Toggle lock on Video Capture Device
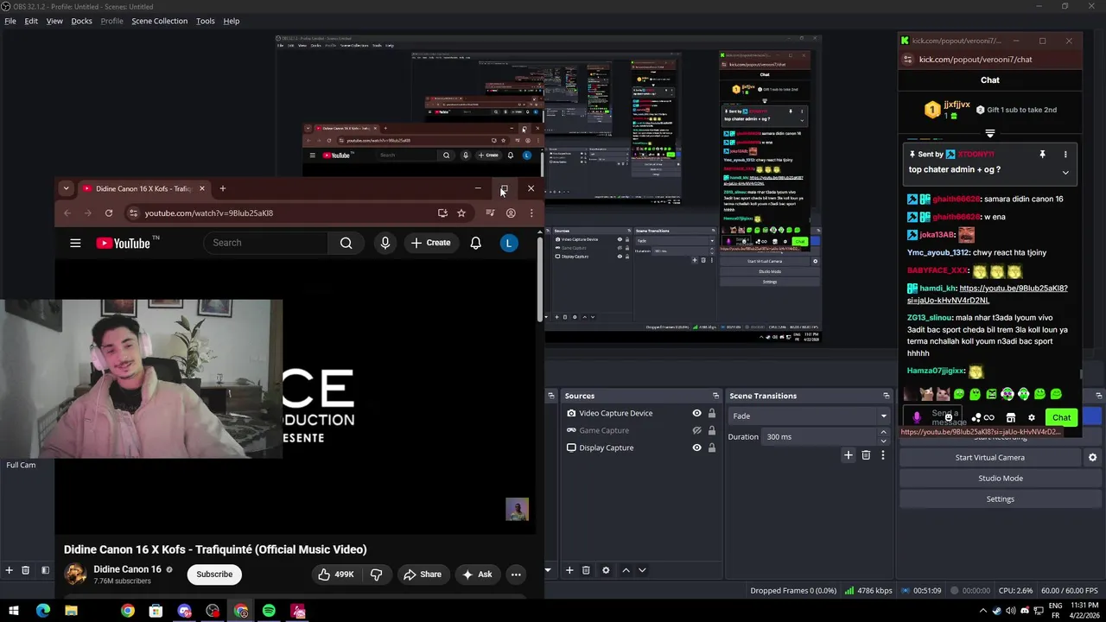The image size is (1106, 622). (712, 413)
